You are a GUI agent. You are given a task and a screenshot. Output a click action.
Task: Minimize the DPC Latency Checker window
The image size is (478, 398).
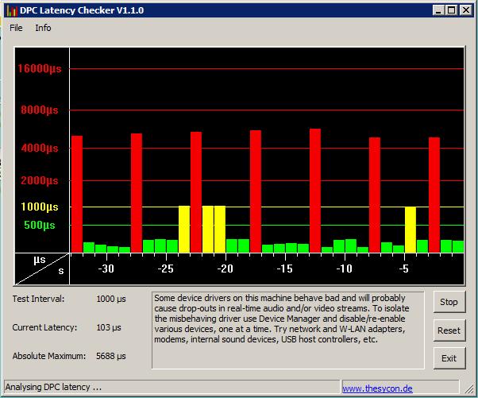438,10
